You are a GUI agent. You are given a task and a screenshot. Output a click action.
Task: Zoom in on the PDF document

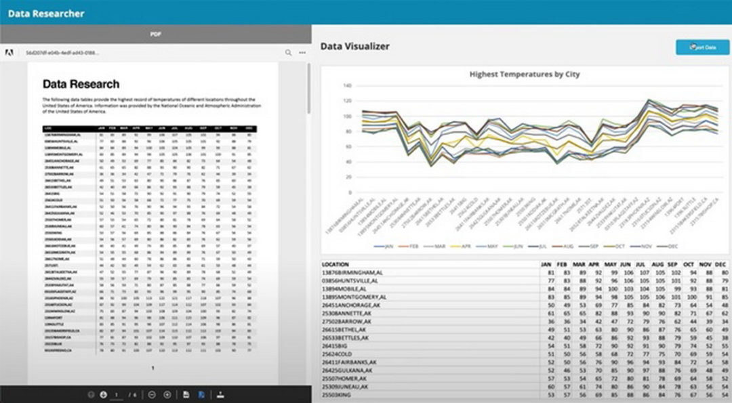(167, 394)
